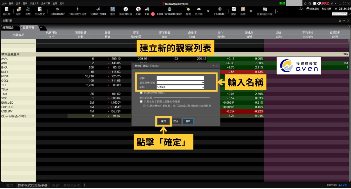
Task: Enable 只顯示在本頁面上創建的委託單 checkbox
Action: (141, 101)
